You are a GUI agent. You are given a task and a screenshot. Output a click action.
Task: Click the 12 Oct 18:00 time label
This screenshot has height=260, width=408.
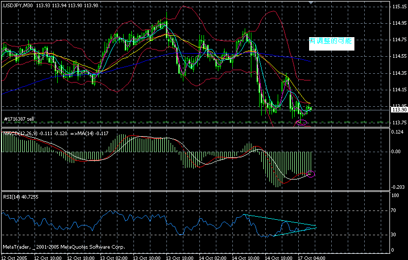pyautogui.click(x=81, y=258)
